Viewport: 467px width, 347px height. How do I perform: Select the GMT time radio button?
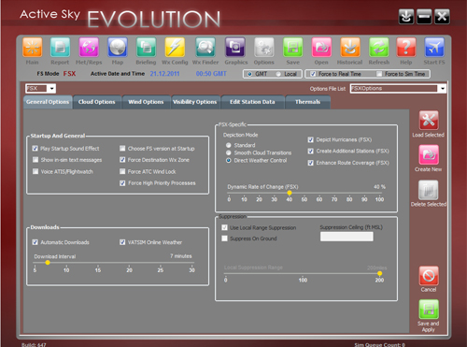[249, 74]
